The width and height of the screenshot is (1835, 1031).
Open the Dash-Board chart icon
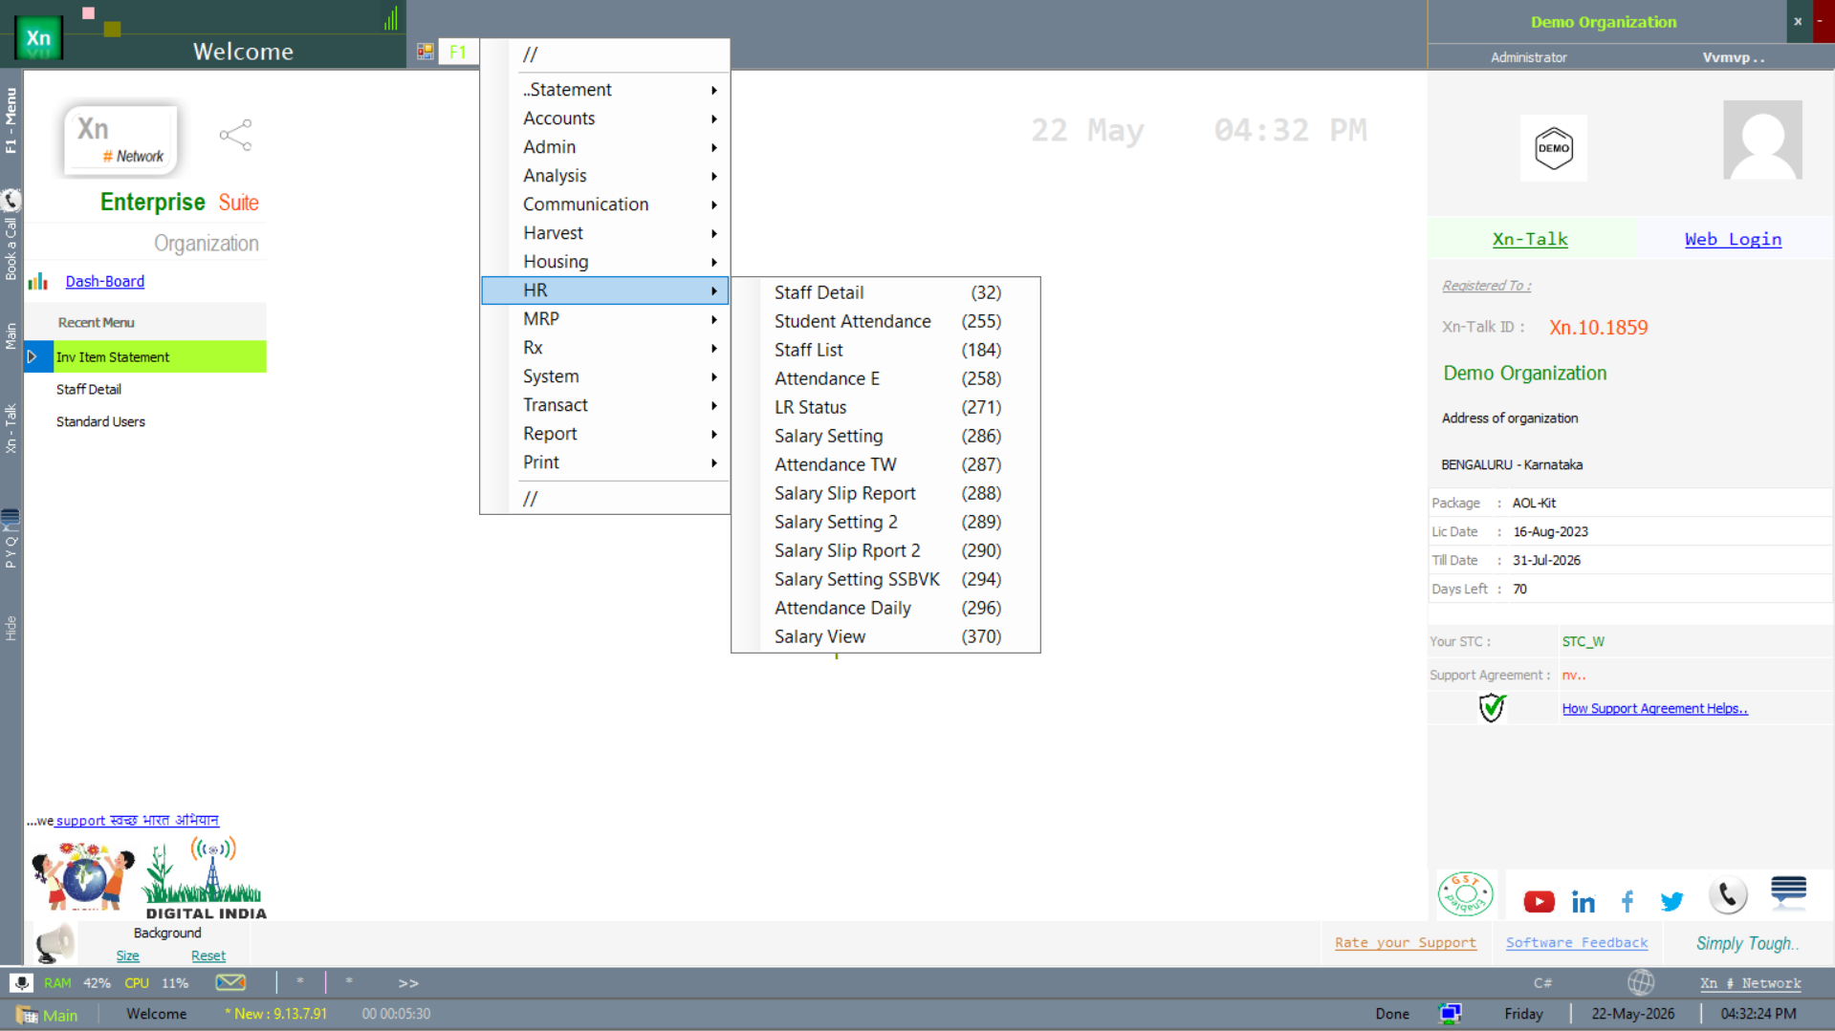coord(38,281)
